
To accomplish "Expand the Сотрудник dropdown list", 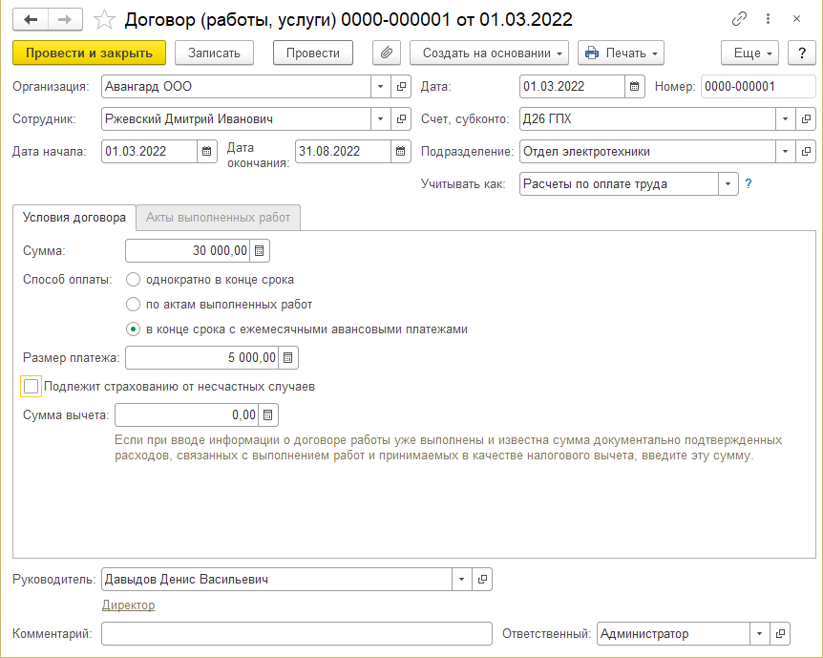I will pyautogui.click(x=380, y=119).
